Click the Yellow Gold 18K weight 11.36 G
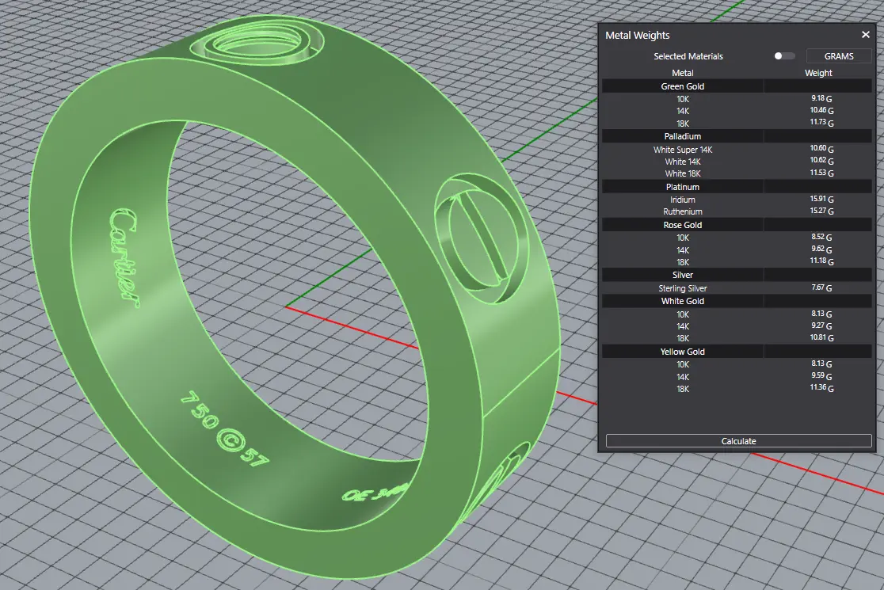Screen dimensions: 884x590 (x=822, y=388)
